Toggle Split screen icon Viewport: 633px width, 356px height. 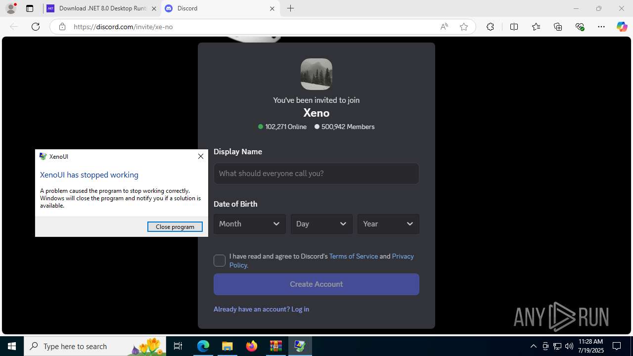[514, 27]
